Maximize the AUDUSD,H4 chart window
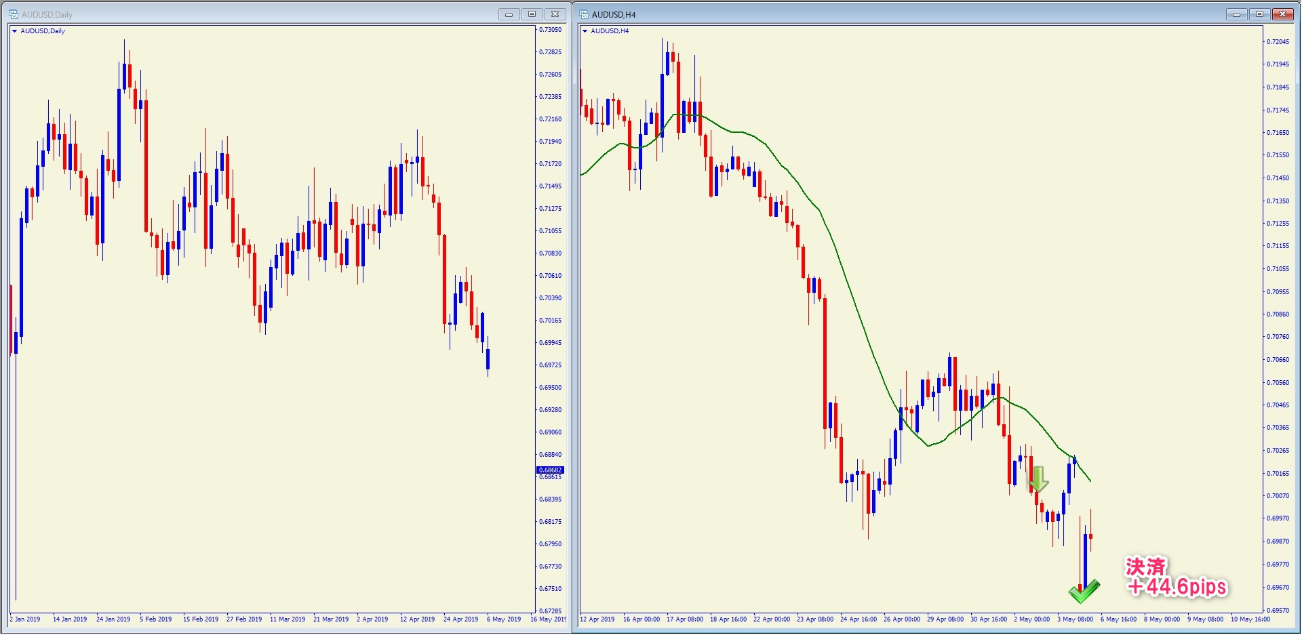 (1259, 14)
